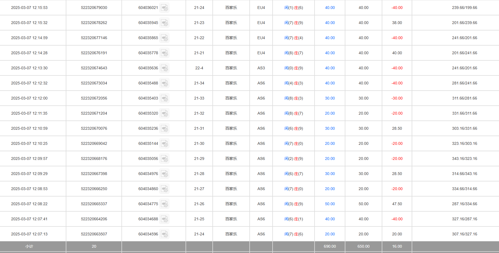This screenshot has width=499, height=253.
Task: Click replay icon for round 604035144
Action: click(165, 144)
